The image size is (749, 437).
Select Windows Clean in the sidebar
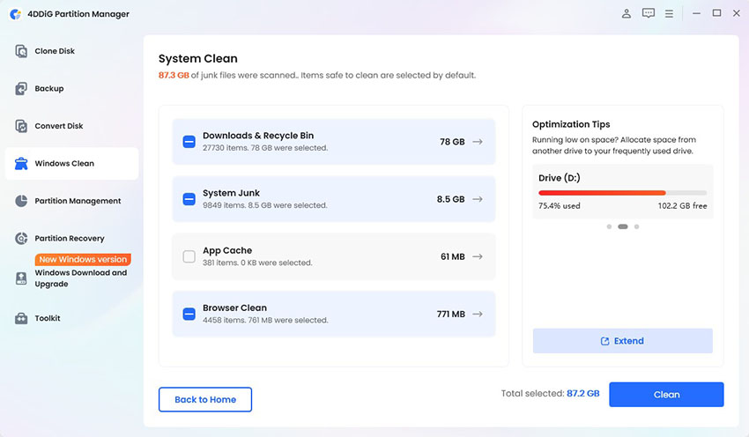point(71,163)
